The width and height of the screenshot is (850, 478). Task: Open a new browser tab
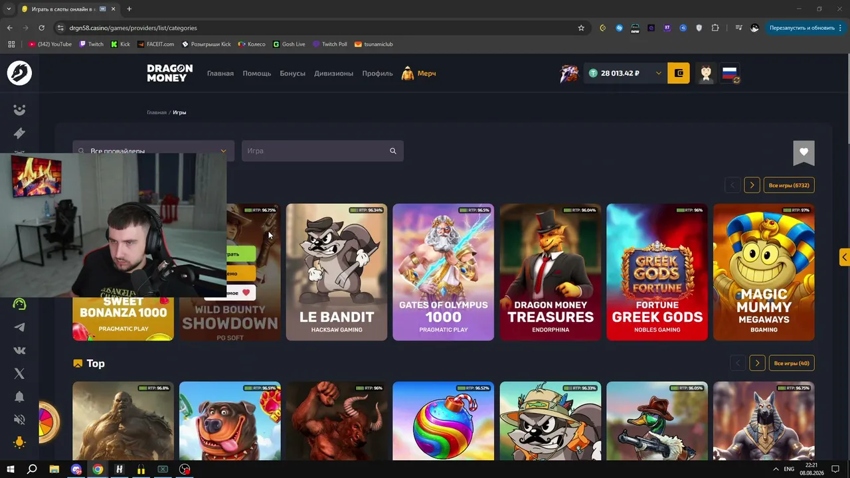click(x=129, y=9)
